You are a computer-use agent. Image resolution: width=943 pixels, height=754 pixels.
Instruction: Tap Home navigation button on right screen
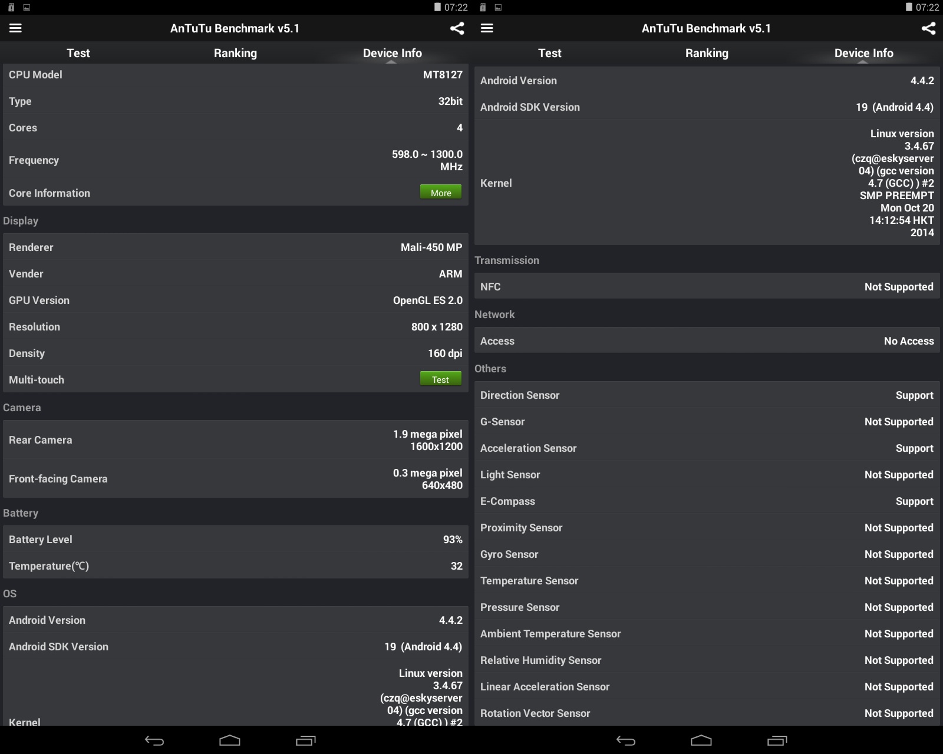701,740
